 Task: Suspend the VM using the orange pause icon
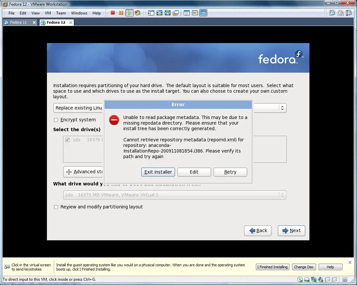tap(121, 13)
